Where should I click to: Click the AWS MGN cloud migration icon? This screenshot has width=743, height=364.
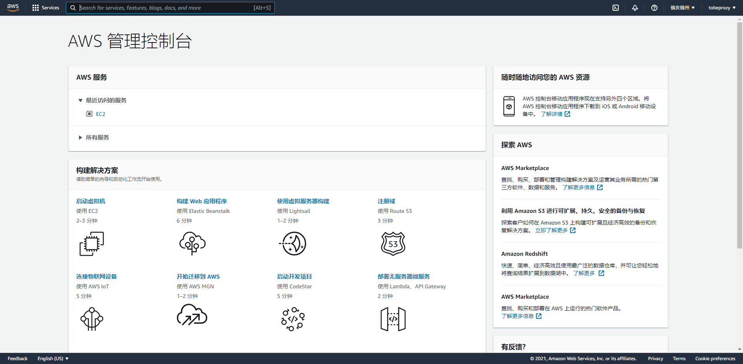pyautogui.click(x=192, y=315)
